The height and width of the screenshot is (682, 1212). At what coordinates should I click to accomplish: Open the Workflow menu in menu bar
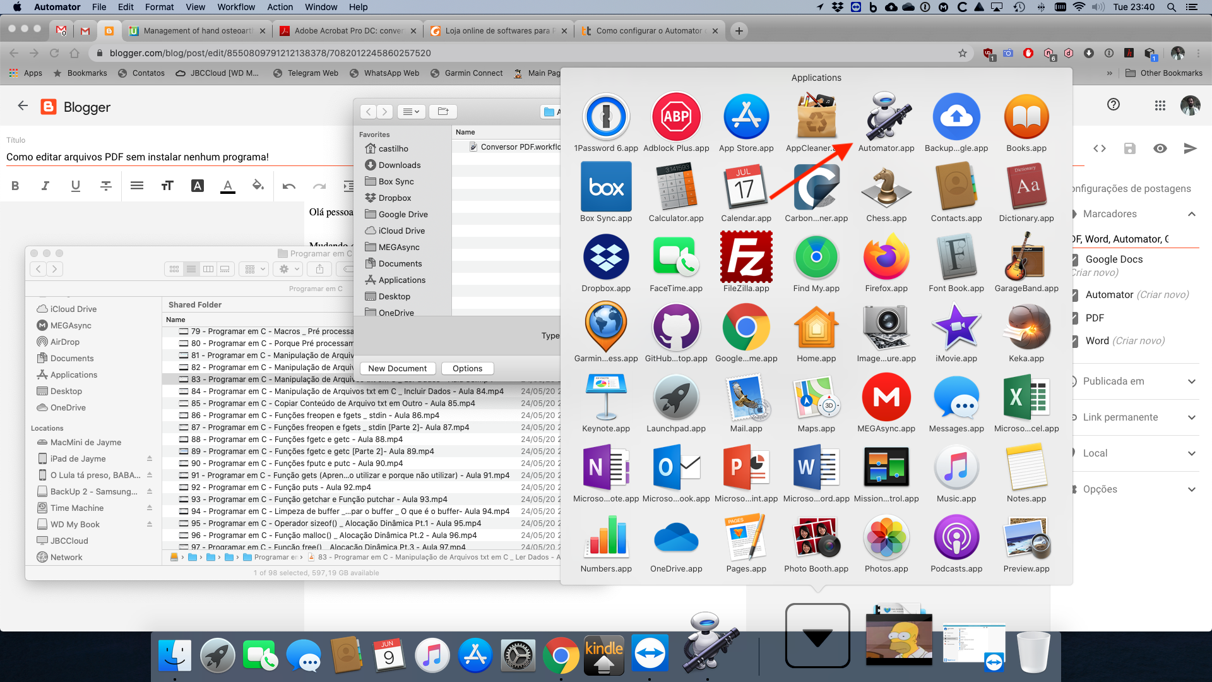(x=236, y=7)
